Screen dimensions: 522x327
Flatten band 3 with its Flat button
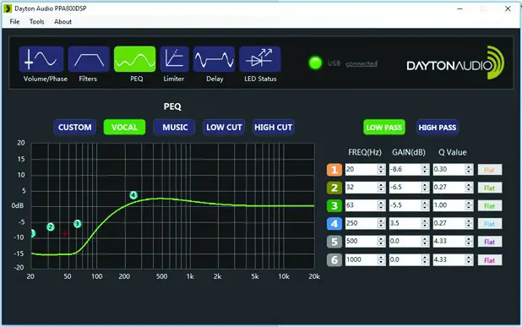[490, 206]
